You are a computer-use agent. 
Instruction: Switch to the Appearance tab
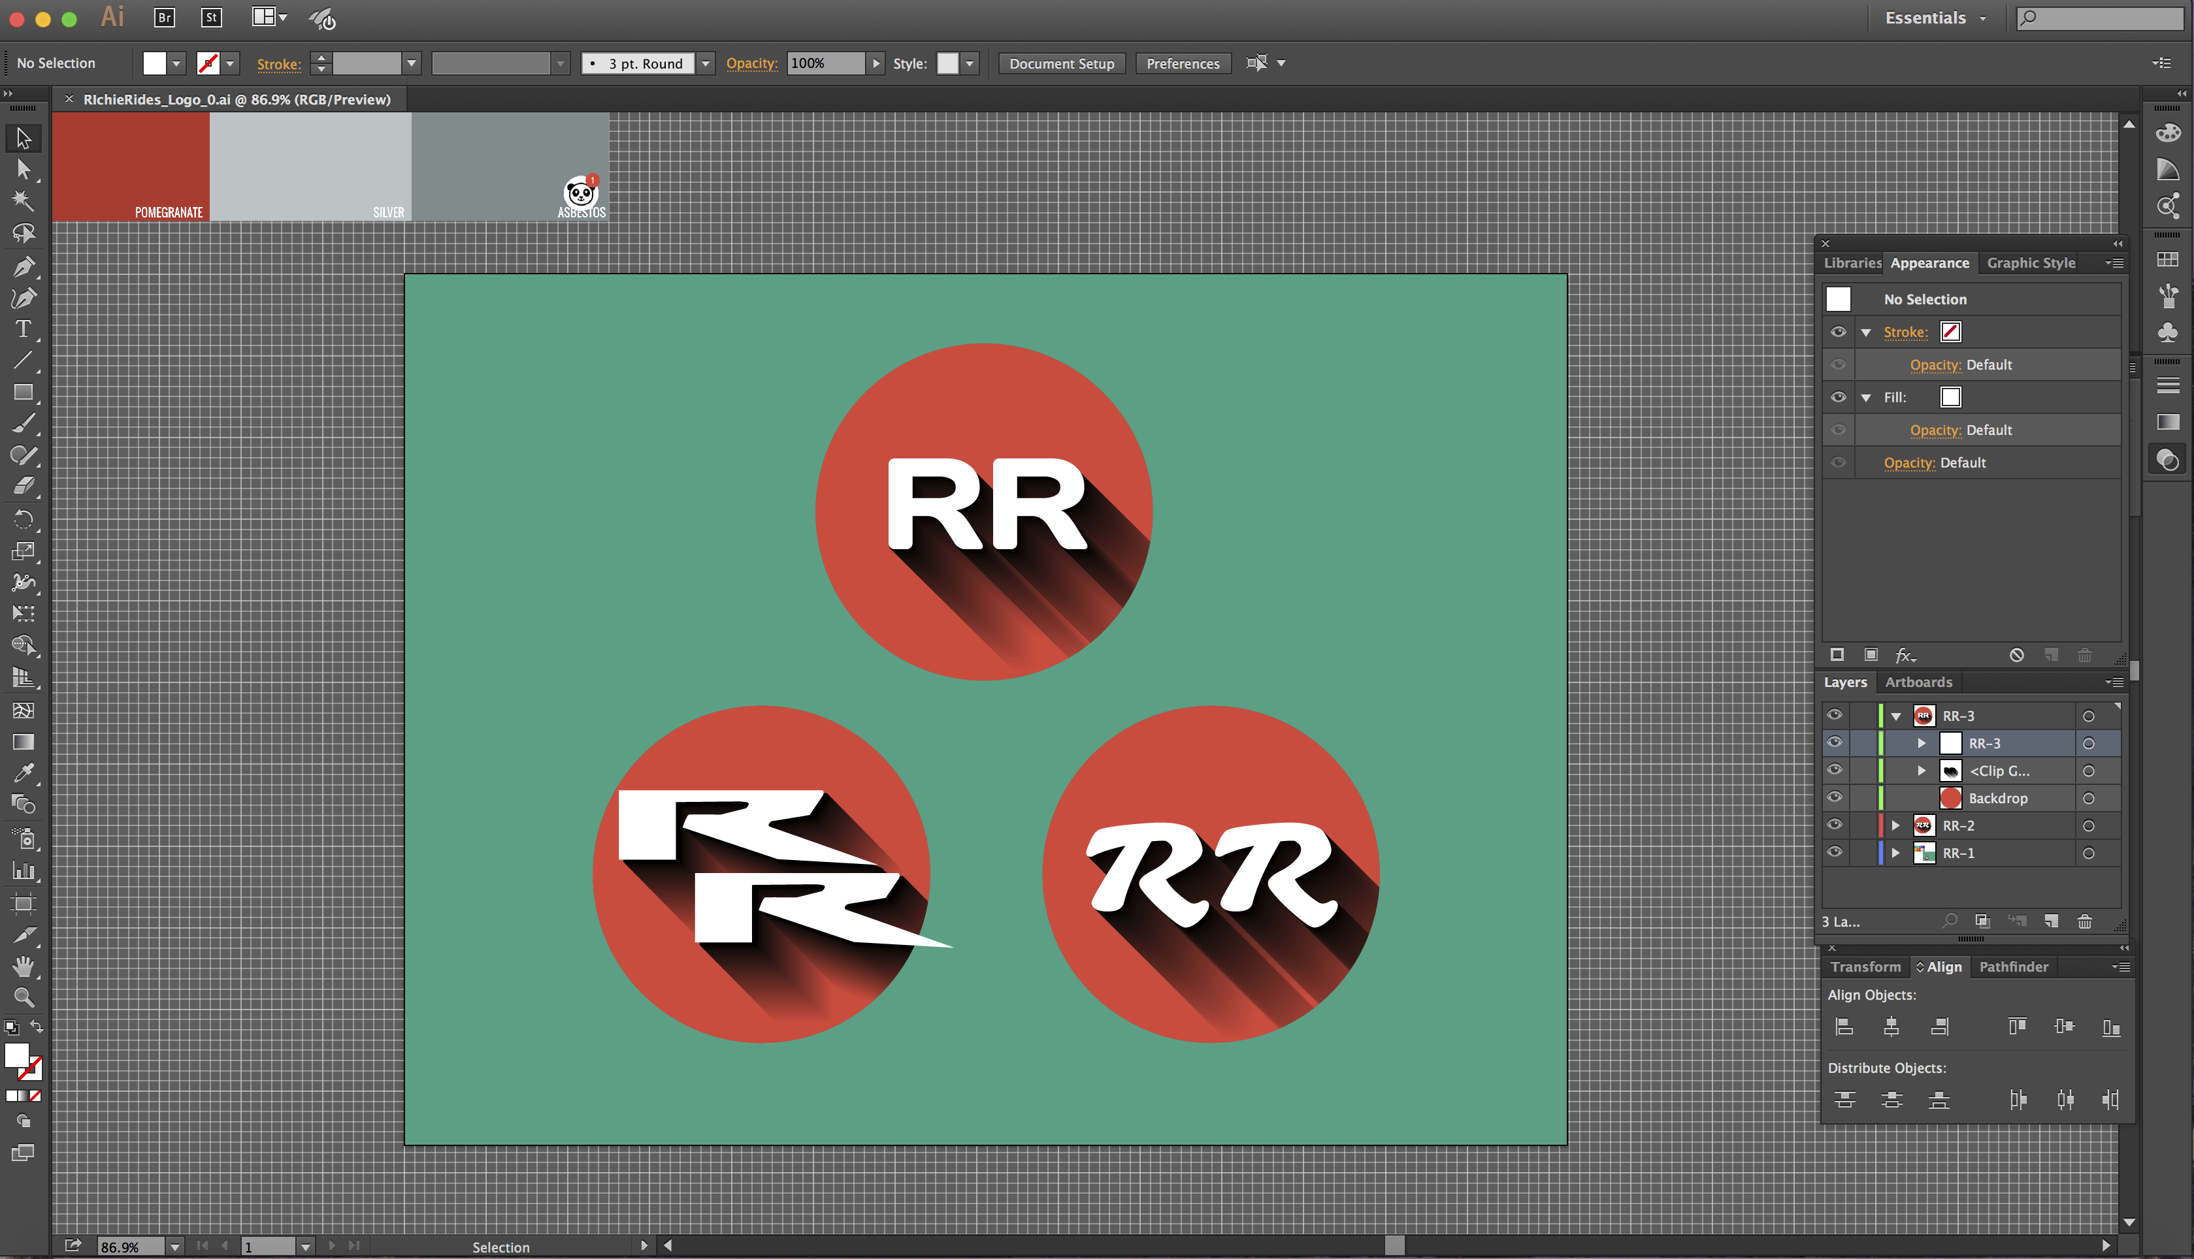pyautogui.click(x=1933, y=262)
